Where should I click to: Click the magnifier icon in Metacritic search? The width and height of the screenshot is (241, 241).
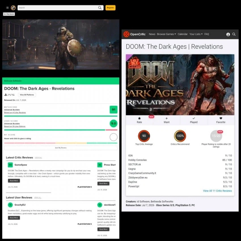[x=100, y=8]
